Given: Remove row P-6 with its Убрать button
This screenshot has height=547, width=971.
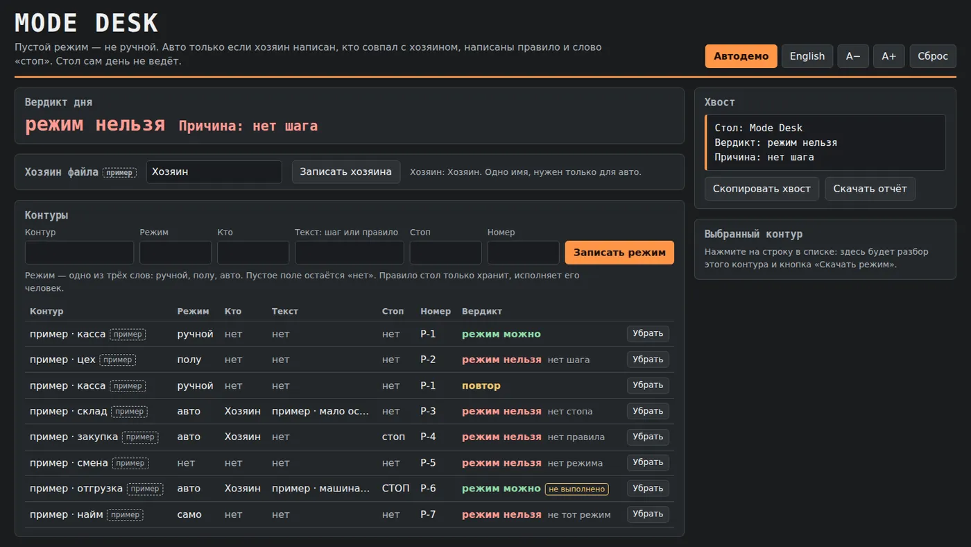Looking at the screenshot, I should coord(648,488).
